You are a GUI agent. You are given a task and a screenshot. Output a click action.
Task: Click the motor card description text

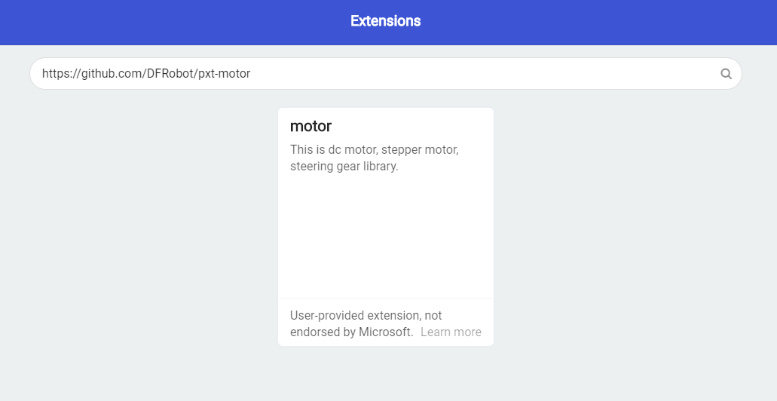point(374,158)
